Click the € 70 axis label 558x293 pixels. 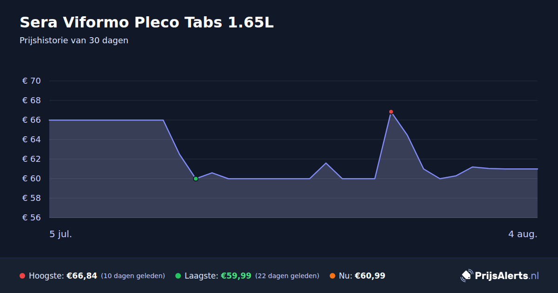[32, 81]
